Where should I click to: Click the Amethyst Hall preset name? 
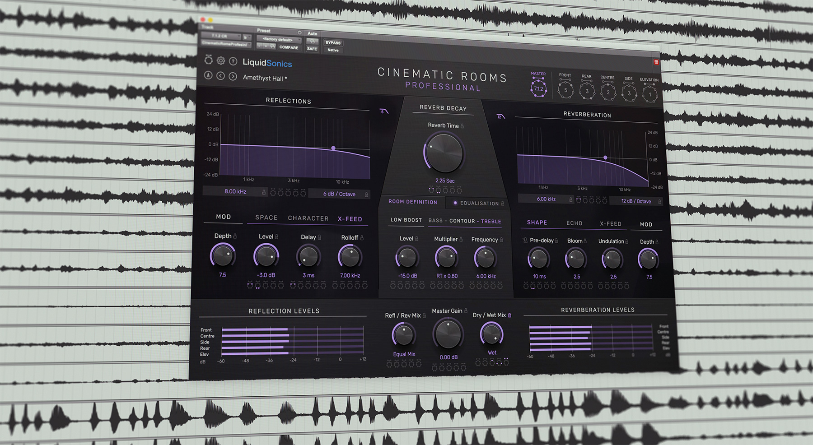[265, 78]
